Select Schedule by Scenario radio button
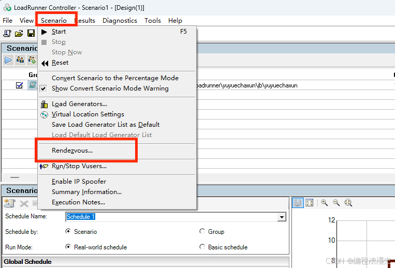This screenshot has width=395, height=268. pyautogui.click(x=68, y=231)
